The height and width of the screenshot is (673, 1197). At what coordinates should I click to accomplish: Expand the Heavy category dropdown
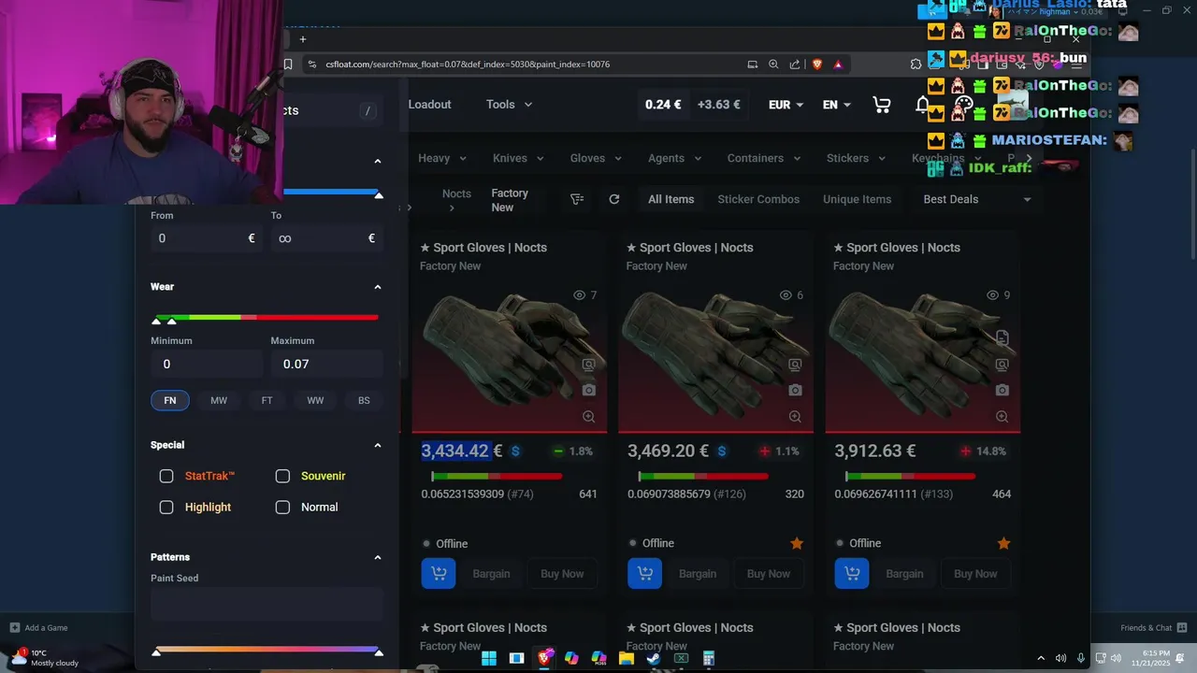(x=441, y=158)
